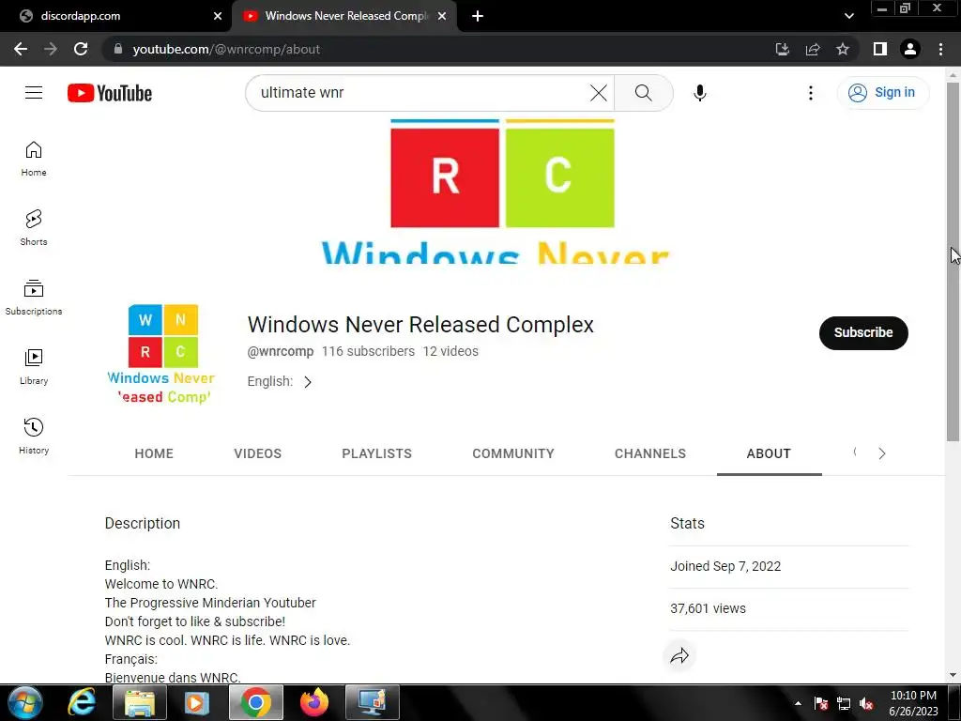Click the 'Joined Sep 7, 2022' stat

tap(725, 566)
